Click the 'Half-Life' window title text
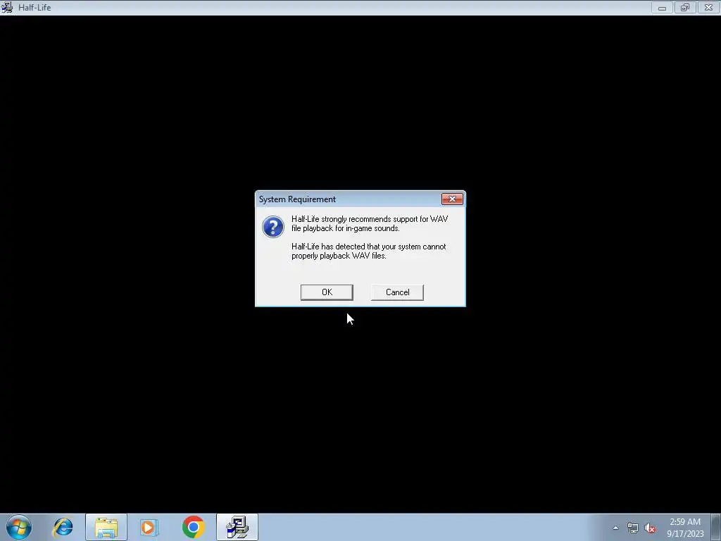Viewport: 721px width, 541px height. tap(35, 7)
